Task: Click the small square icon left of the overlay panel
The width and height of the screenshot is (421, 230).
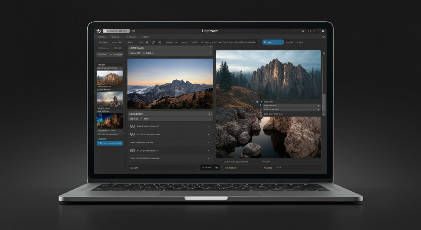Action: (257, 102)
